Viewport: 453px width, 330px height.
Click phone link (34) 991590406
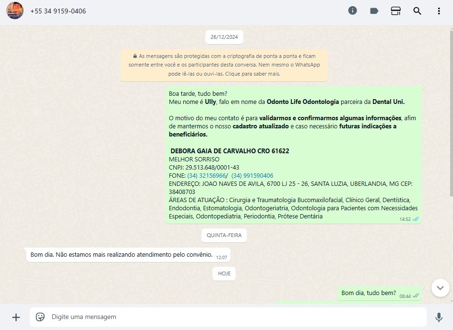tap(252, 176)
